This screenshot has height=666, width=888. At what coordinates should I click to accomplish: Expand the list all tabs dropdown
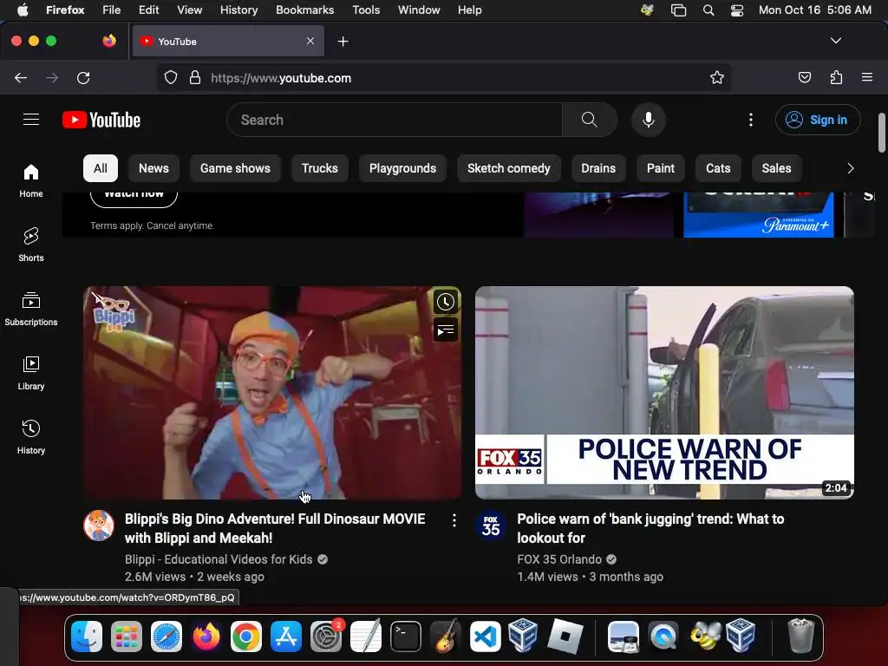tap(836, 41)
